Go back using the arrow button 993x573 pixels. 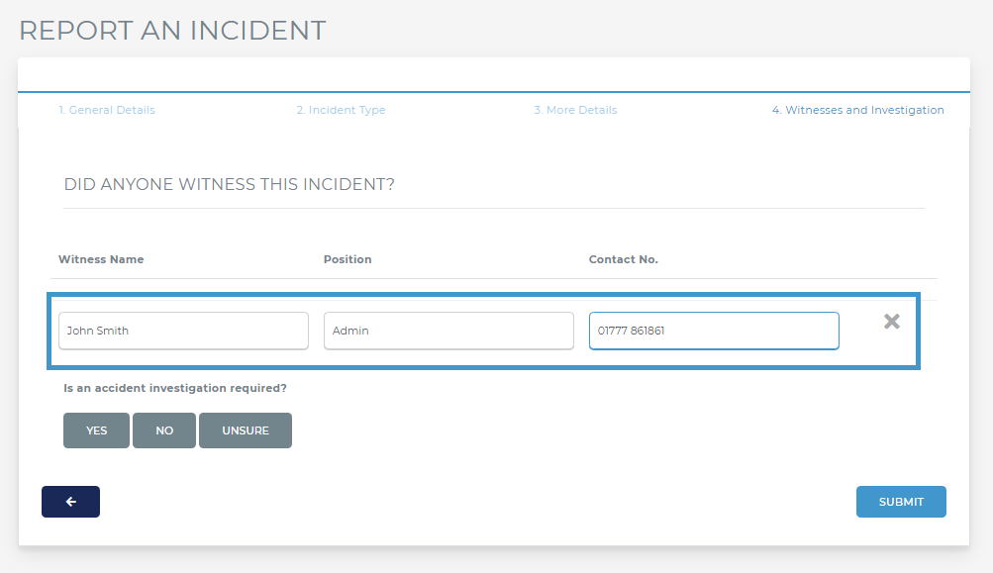71,502
